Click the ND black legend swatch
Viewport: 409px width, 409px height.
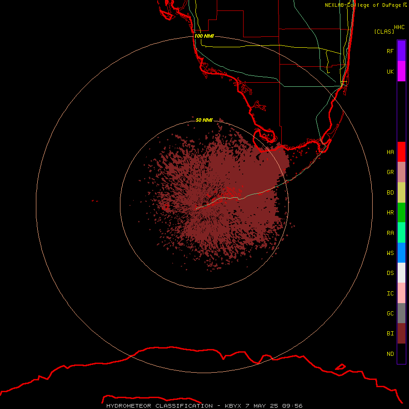(x=401, y=354)
